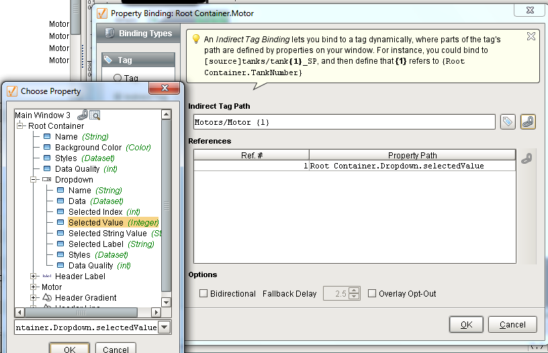Click the search icon in the property tree header
Viewport: 548px width, 353px height.
click(95, 115)
